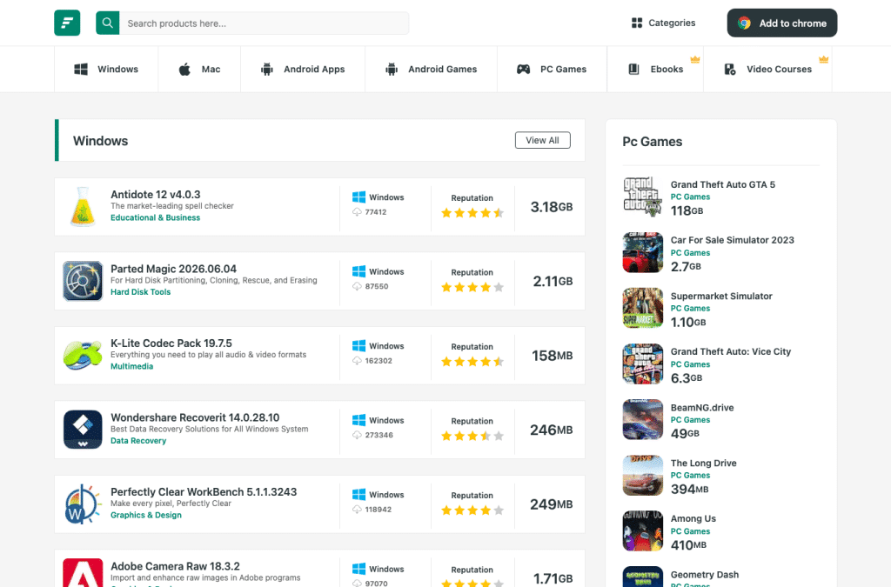Switch to the Android Games tab
Image resolution: width=891 pixels, height=587 pixels.
pos(432,70)
